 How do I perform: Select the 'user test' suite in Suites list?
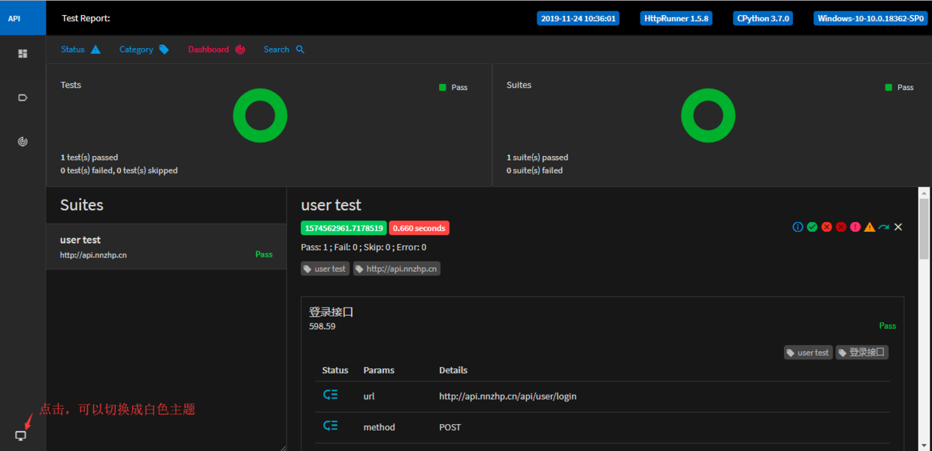coord(166,247)
